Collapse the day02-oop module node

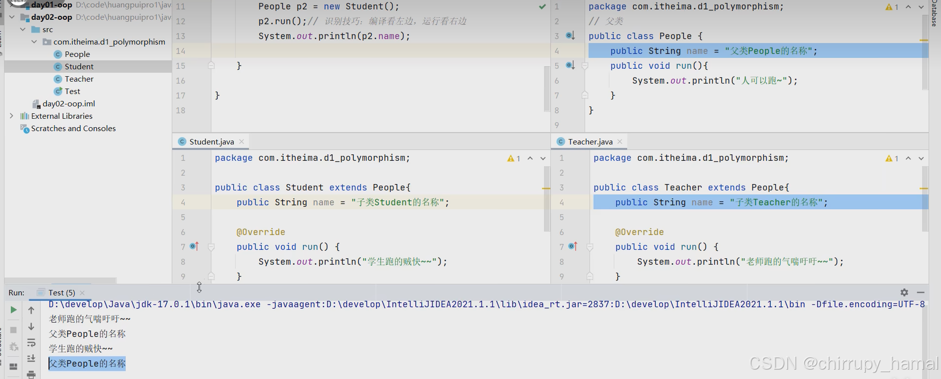coord(12,17)
